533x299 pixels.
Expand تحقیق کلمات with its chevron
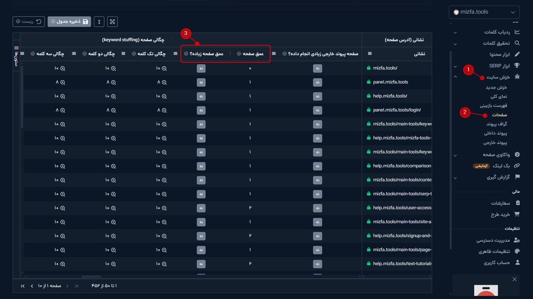pyautogui.click(x=455, y=43)
